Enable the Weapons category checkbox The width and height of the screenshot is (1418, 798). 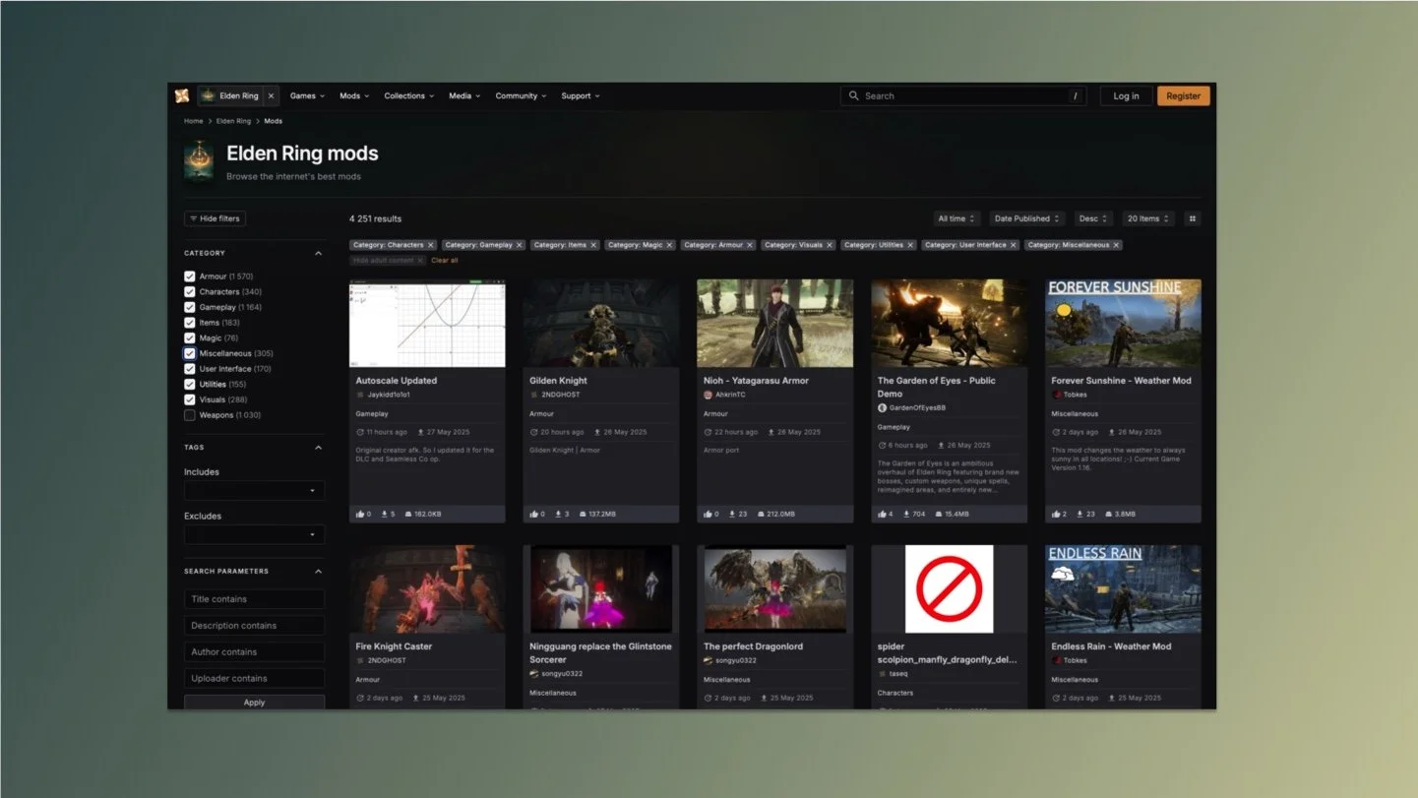tap(190, 415)
